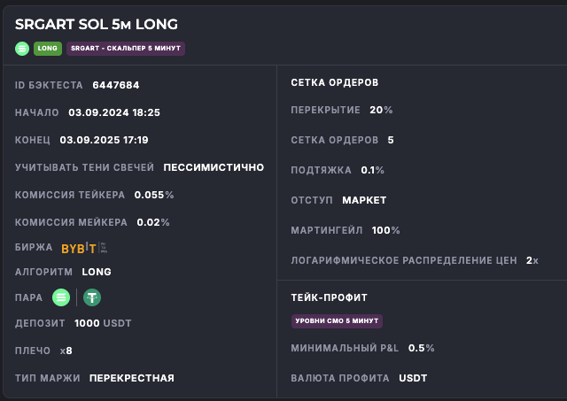Click the end date 03.09.2025 17:19
Screen dimensions: 567x401
pos(104,140)
